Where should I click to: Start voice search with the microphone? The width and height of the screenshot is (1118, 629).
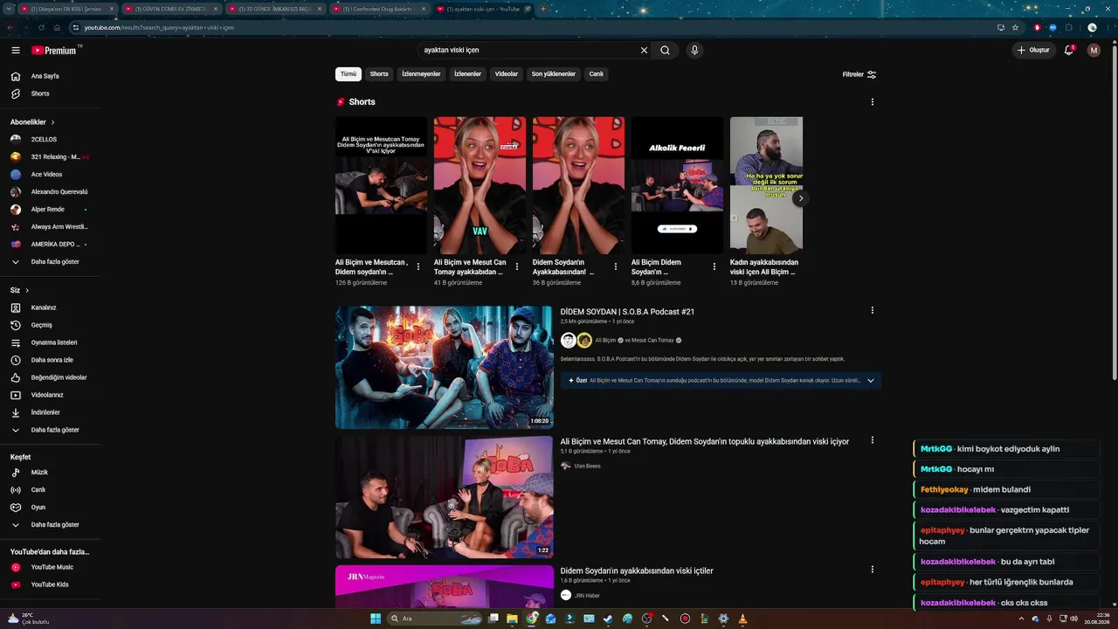point(694,51)
